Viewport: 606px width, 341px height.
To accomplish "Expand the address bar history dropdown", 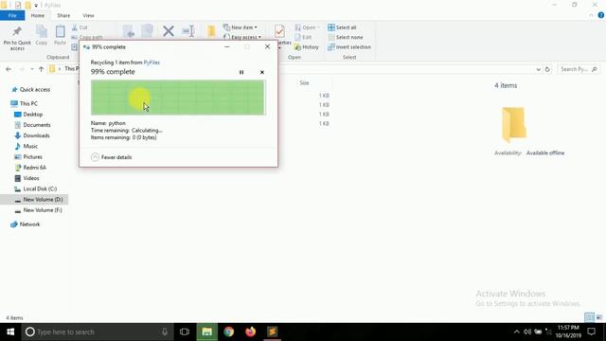I will [x=539, y=69].
